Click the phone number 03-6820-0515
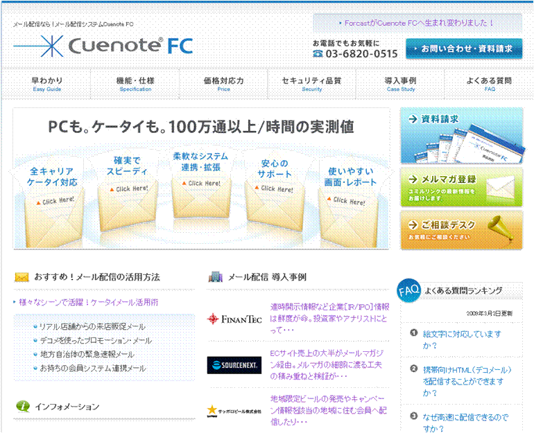Screen dimensions: 534x433 [x=362, y=54]
